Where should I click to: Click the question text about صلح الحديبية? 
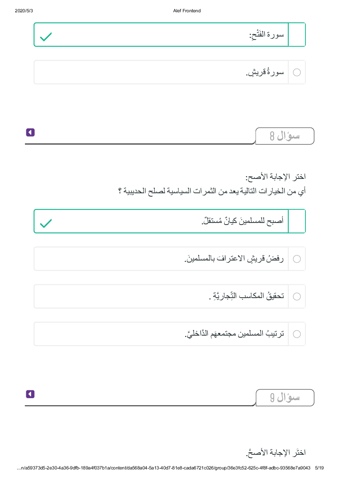212,191
